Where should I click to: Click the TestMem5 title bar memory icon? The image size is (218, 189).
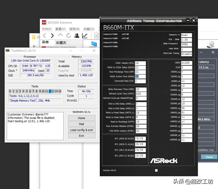pos(8,51)
